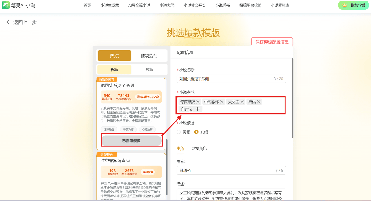Open 小说生成器 in top navigation
This screenshot has width=371, height=201.
coord(110,5)
